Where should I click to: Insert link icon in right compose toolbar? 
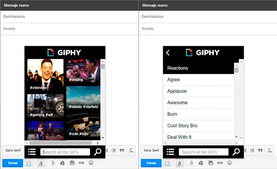coord(220,163)
